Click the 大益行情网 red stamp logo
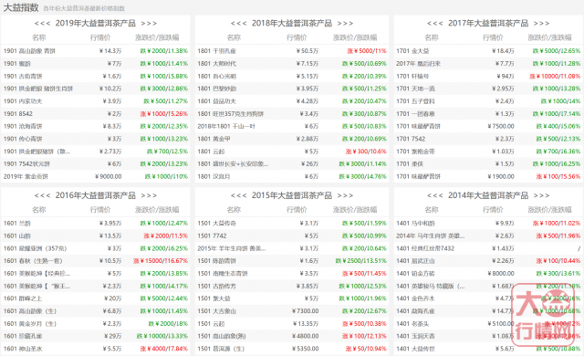 tap(546, 315)
